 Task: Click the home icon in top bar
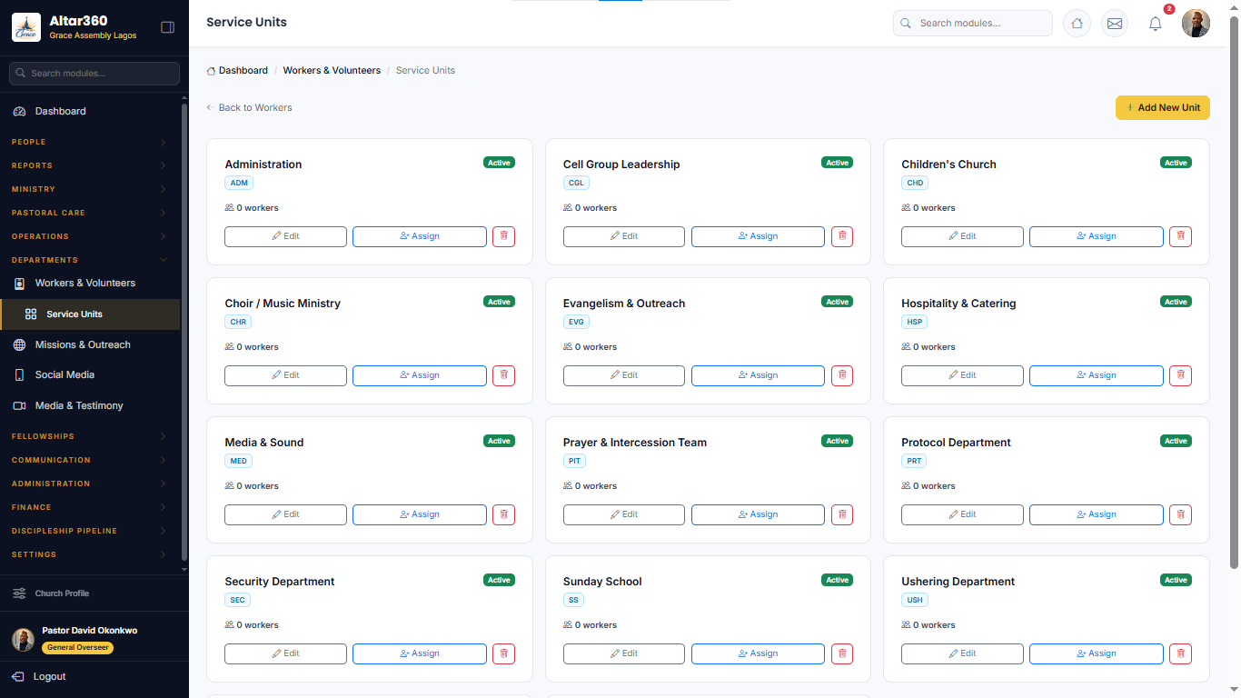(1077, 24)
